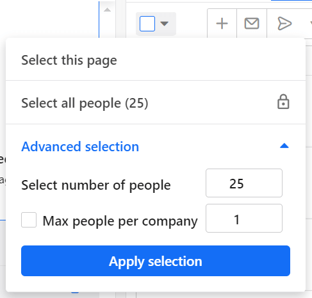Click the 'Advanced selection' blue link
The width and height of the screenshot is (312, 298).
pos(80,147)
